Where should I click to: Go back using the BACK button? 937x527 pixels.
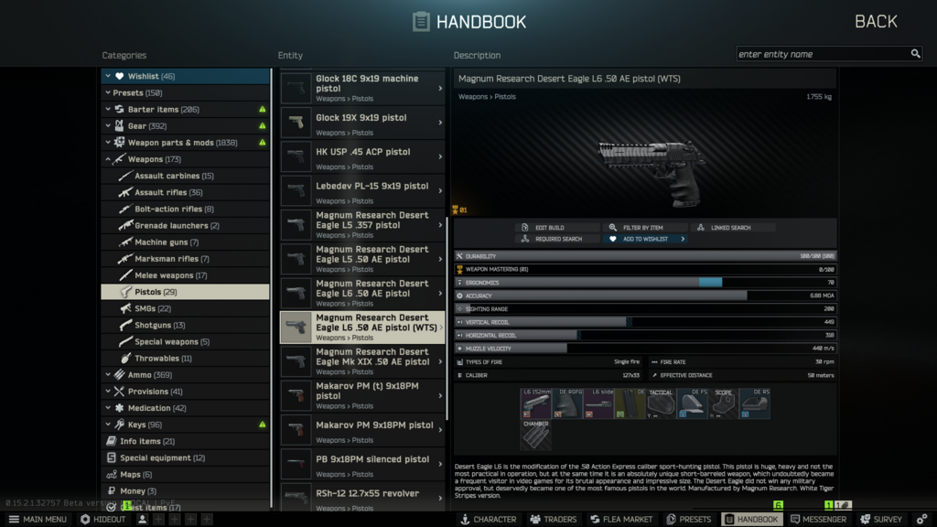[875, 22]
